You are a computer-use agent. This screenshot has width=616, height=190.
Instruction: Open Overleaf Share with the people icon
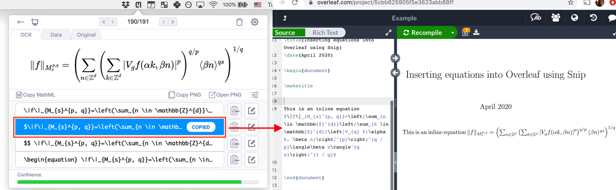(x=556, y=18)
